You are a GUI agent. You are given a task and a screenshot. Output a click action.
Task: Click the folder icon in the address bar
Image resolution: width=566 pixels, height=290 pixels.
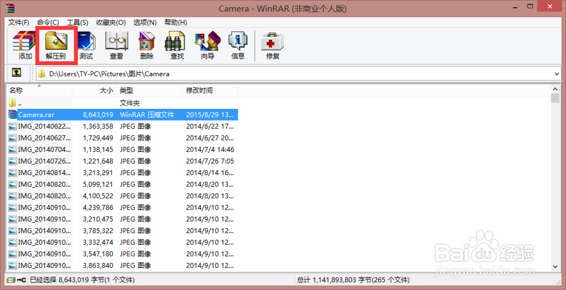click(42, 74)
